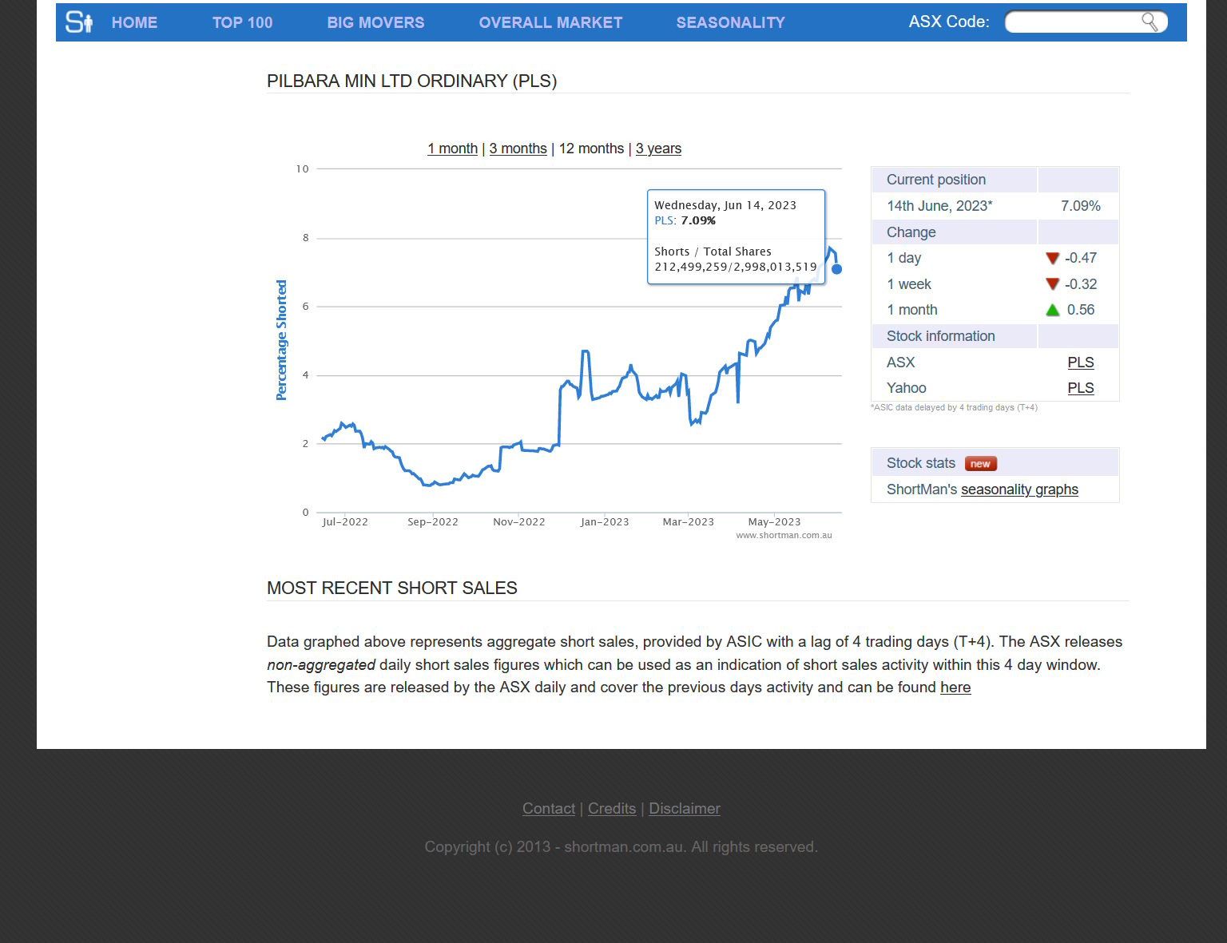Screen dimensions: 1227x943
Task: Type in the ASX Code search field
Action: tap(1072, 22)
